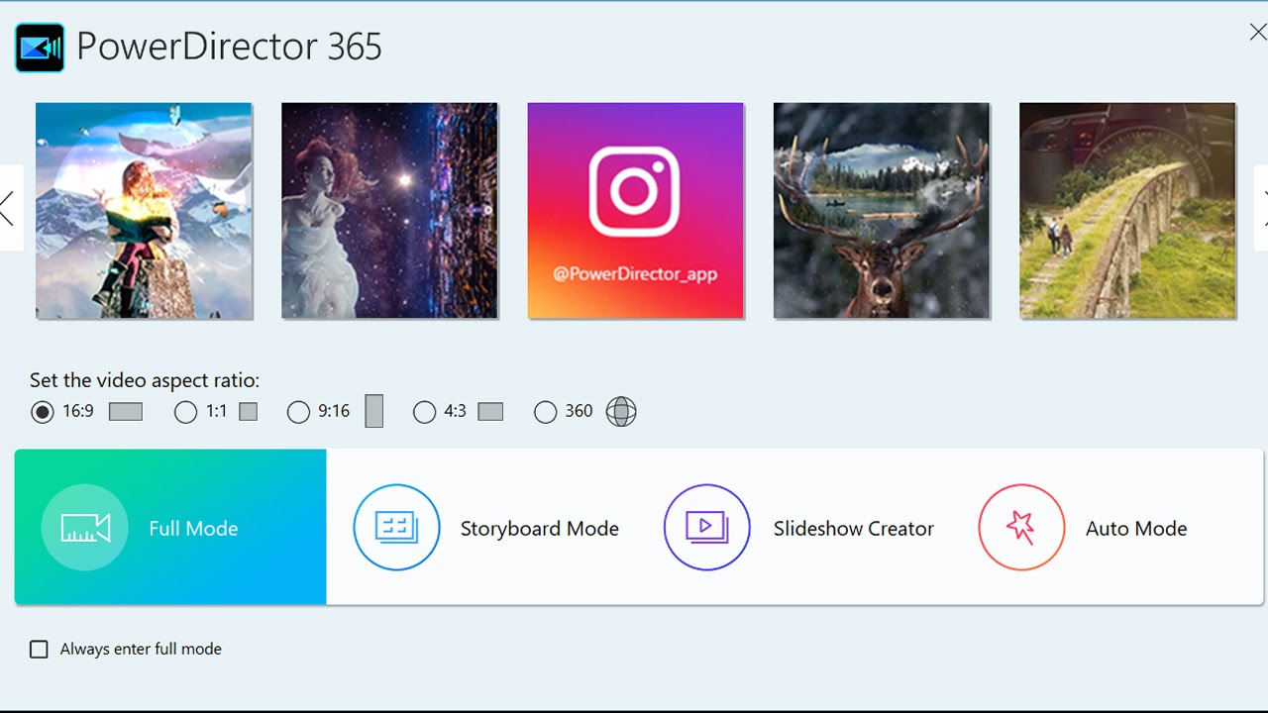Launch Full Mode
Screen dimensions: 1268x713
pos(170,527)
